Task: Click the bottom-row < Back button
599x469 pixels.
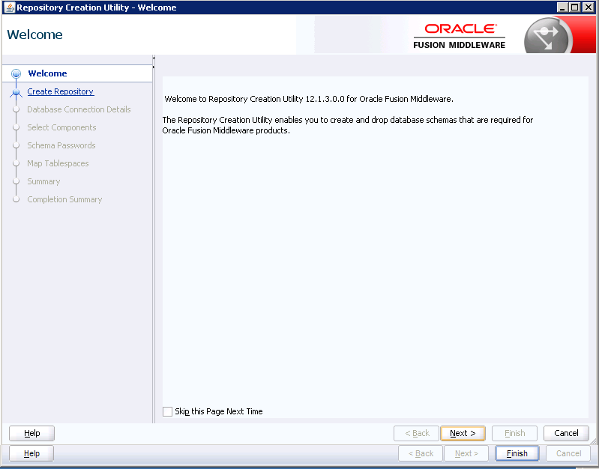Action: point(421,453)
